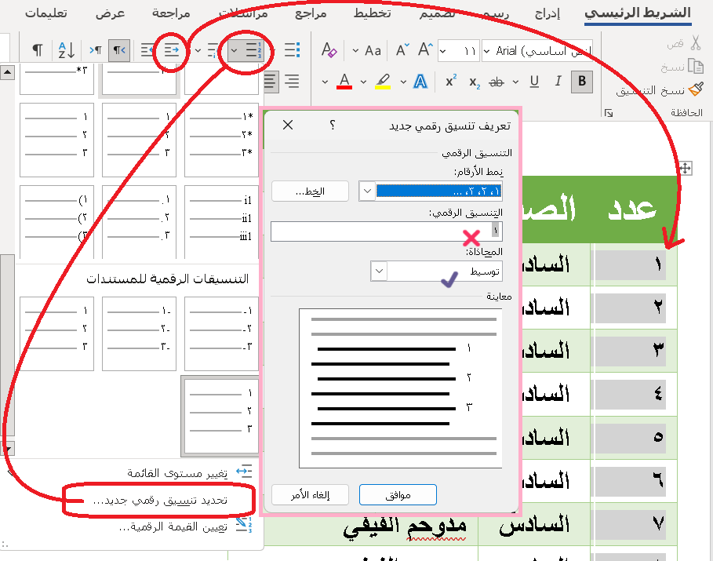Open the numbering list dropdown arrow
The width and height of the screenshot is (713, 561).
point(235,52)
